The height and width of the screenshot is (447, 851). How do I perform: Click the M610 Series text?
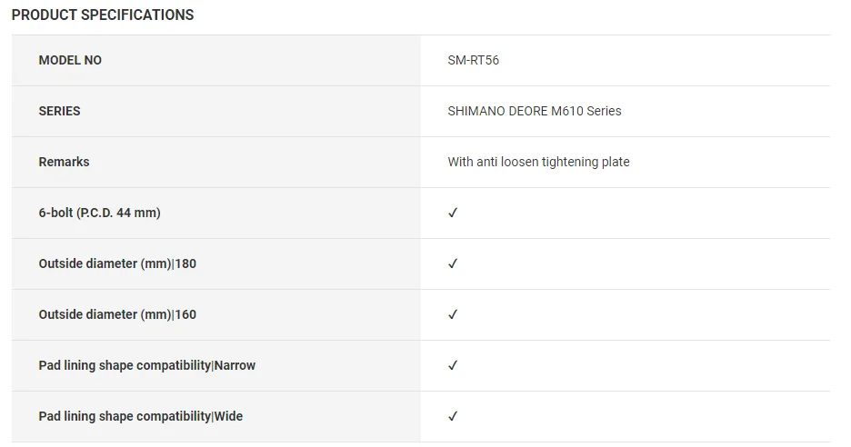(x=586, y=111)
